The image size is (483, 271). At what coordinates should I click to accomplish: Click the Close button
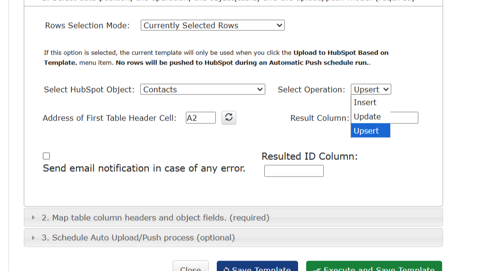click(x=190, y=268)
